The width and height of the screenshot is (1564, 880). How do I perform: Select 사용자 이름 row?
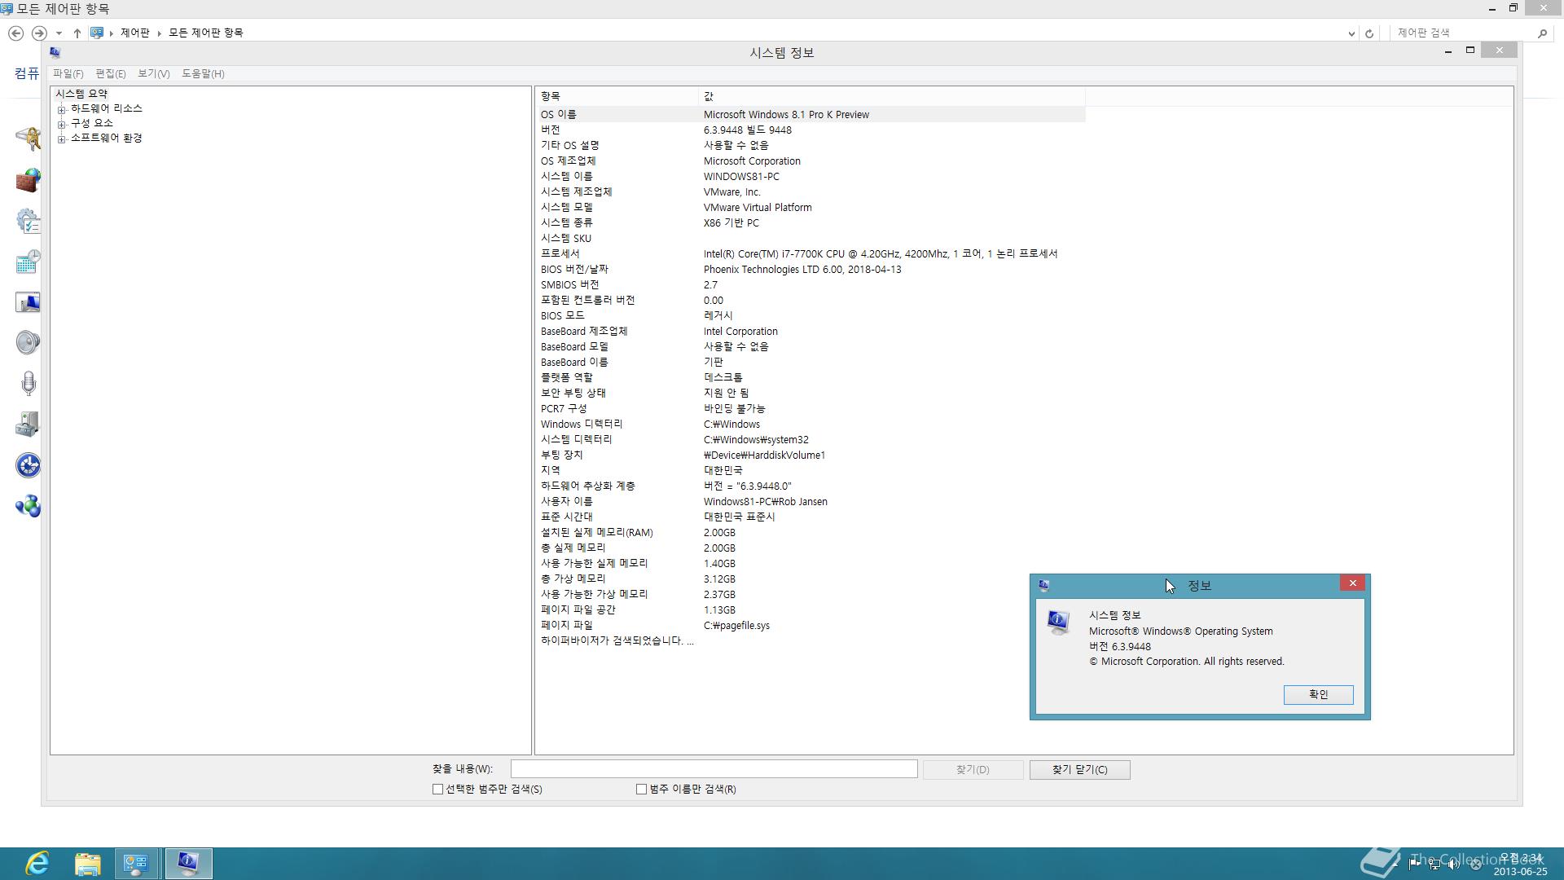[811, 501]
